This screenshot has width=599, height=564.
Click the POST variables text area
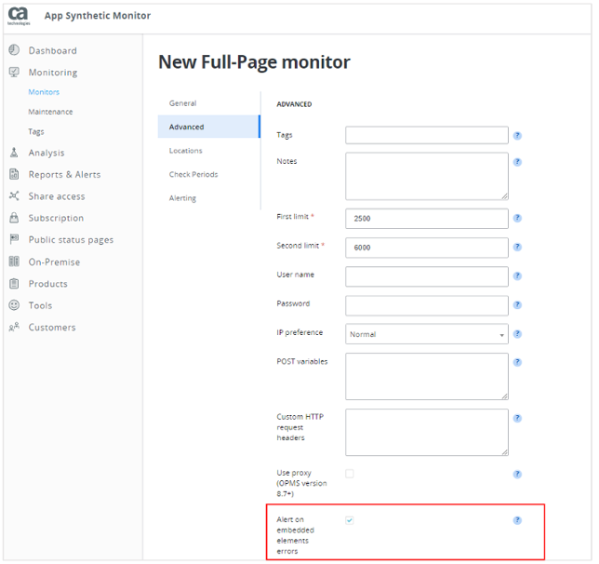pos(427,377)
